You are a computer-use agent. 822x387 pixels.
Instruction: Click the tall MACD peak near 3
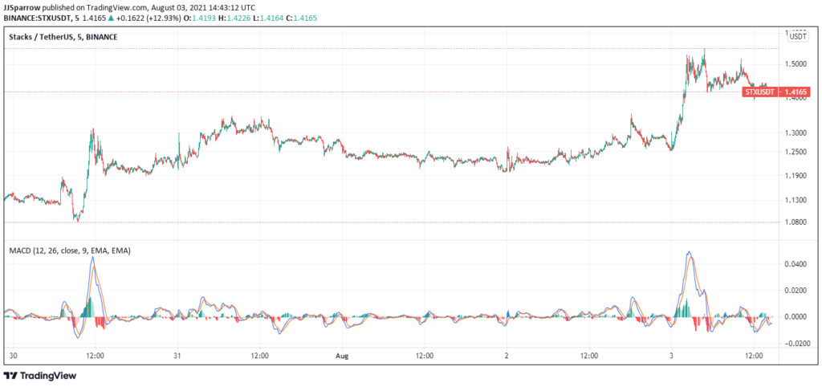point(689,254)
